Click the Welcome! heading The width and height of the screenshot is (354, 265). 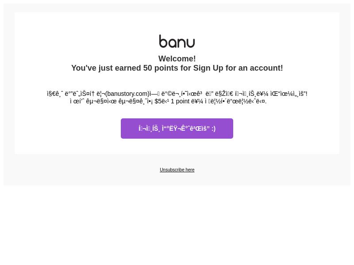[177, 59]
